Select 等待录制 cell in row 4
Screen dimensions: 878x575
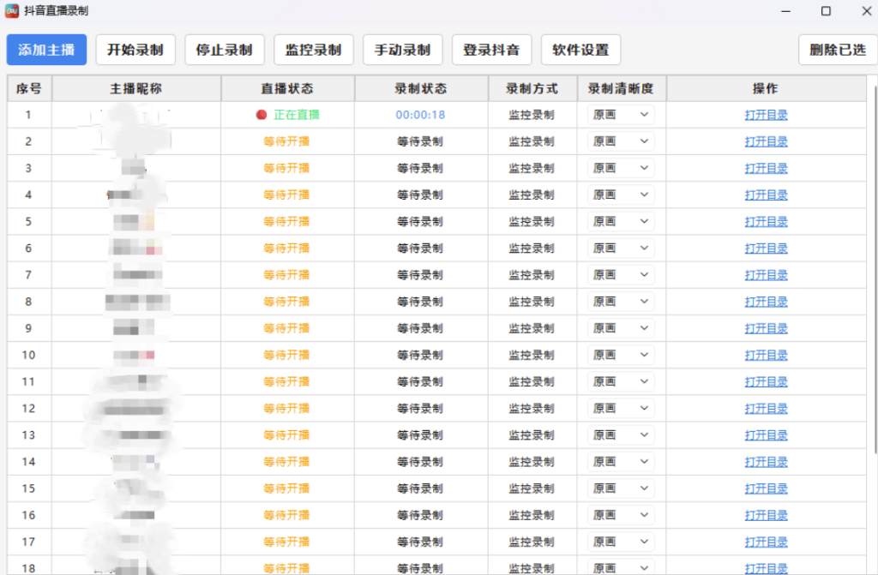420,195
